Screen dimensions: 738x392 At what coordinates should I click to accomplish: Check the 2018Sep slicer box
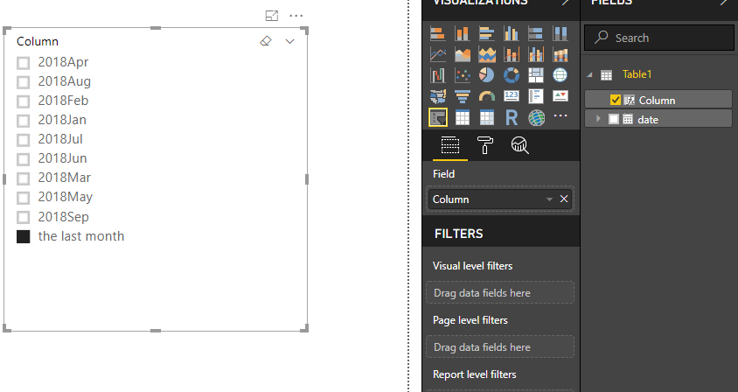(x=23, y=217)
